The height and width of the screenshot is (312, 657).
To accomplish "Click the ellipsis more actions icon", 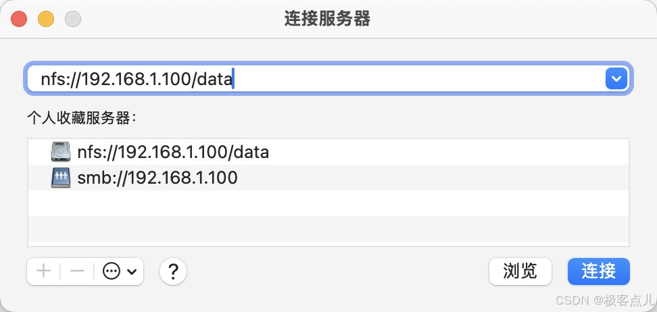I will 111,271.
